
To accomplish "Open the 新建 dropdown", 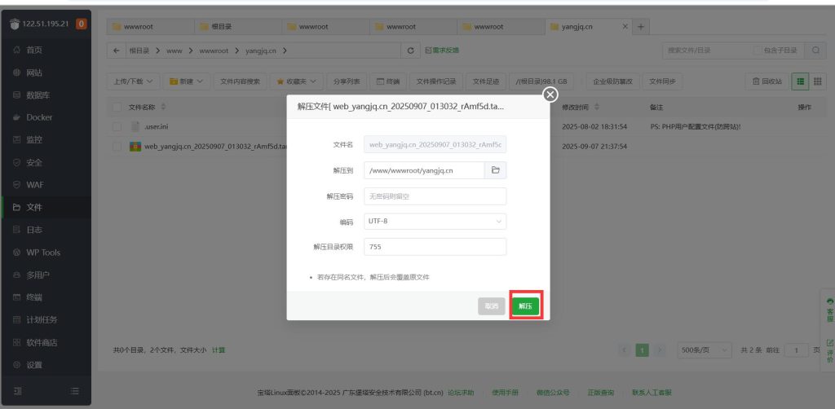I will (x=187, y=81).
